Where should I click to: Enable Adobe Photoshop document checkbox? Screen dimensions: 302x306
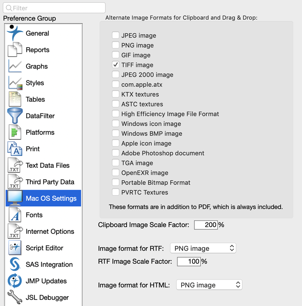(116, 153)
